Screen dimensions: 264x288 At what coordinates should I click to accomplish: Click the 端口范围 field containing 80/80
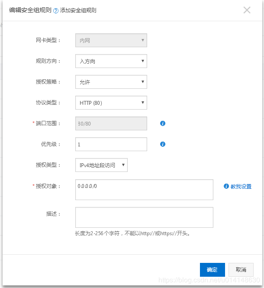(111, 123)
